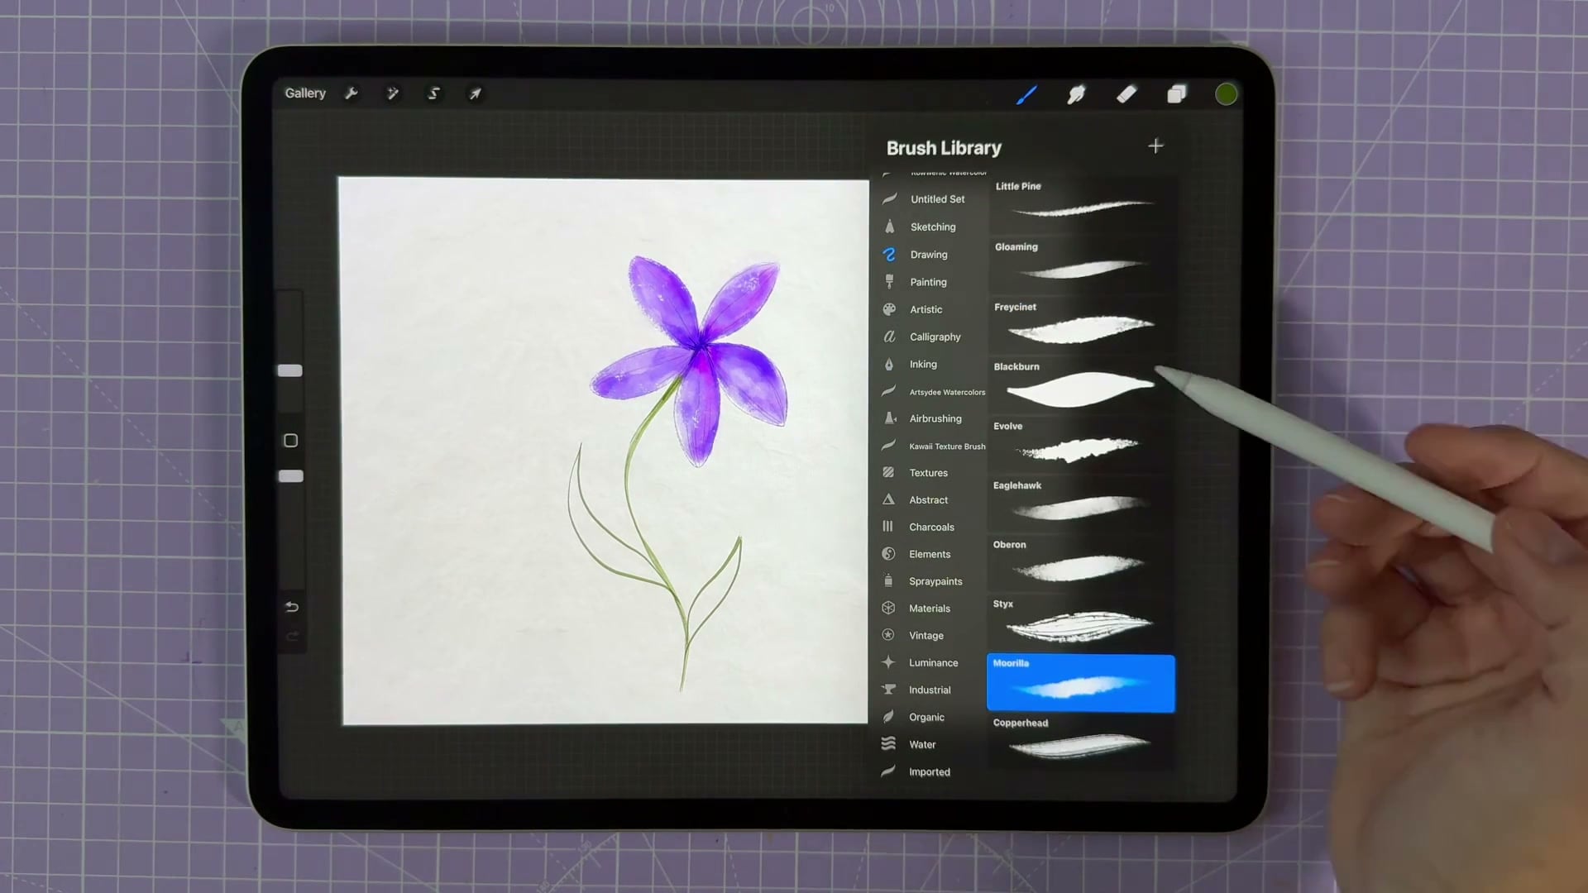Open the Sketching brush set
Screen dimensions: 1588x893
point(932,227)
